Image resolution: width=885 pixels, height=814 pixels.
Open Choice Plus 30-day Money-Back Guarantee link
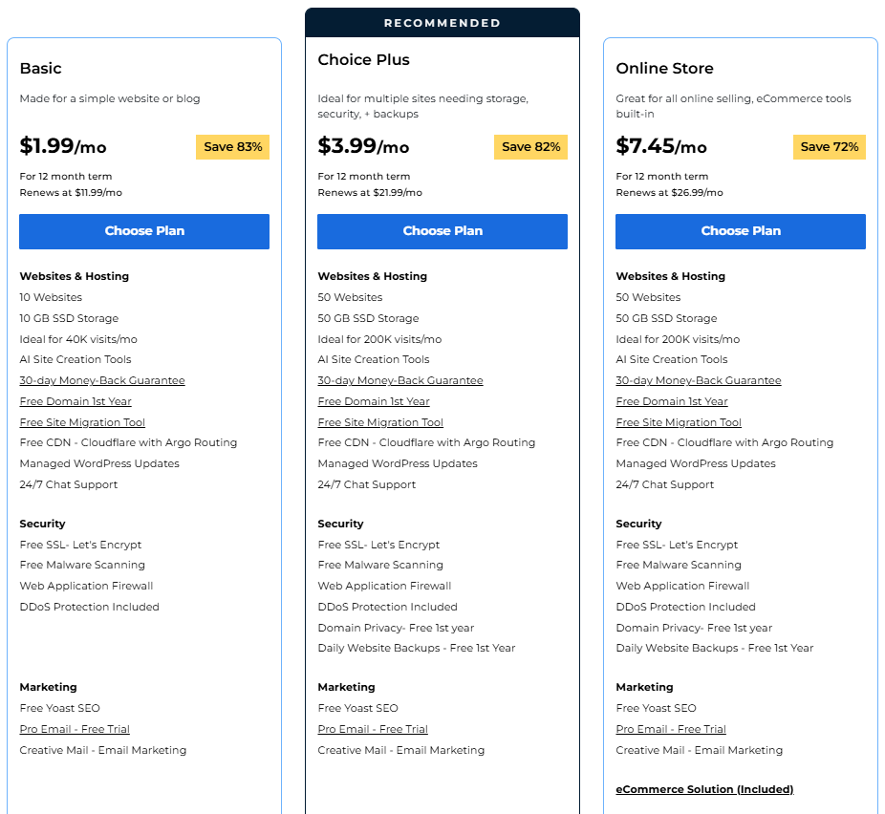point(400,380)
